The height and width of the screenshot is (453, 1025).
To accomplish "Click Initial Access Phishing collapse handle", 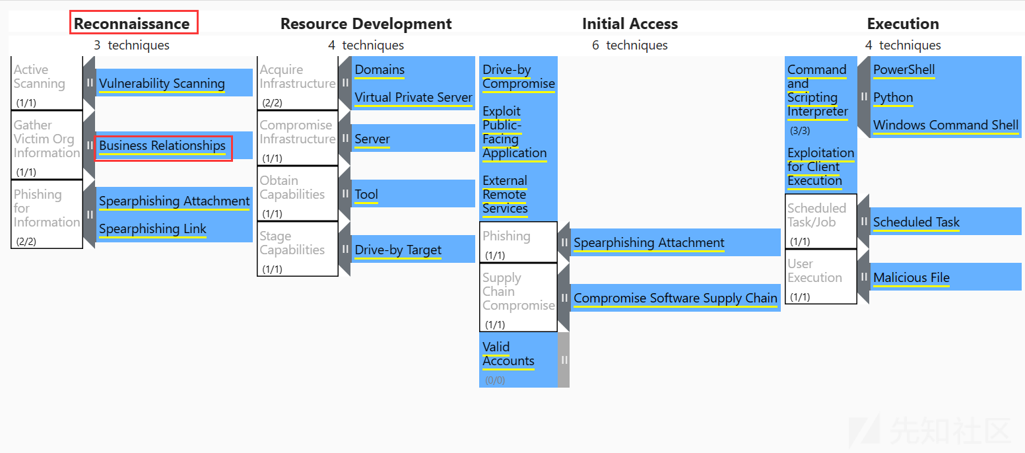I will point(564,242).
